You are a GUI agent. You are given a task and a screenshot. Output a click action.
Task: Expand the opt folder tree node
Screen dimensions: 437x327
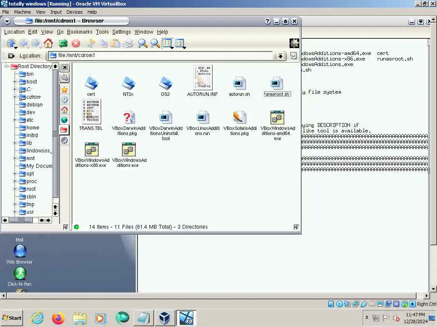click(15, 174)
